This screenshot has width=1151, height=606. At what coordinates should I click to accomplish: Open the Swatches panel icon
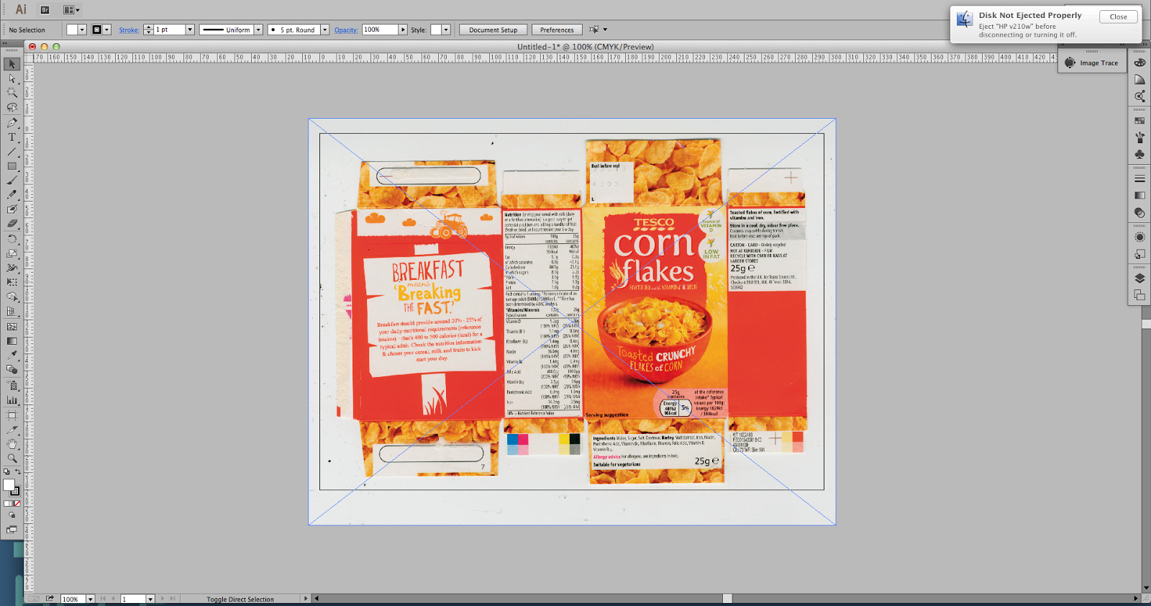tap(1139, 121)
